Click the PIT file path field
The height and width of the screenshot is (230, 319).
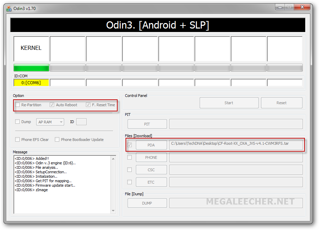click(x=236, y=124)
